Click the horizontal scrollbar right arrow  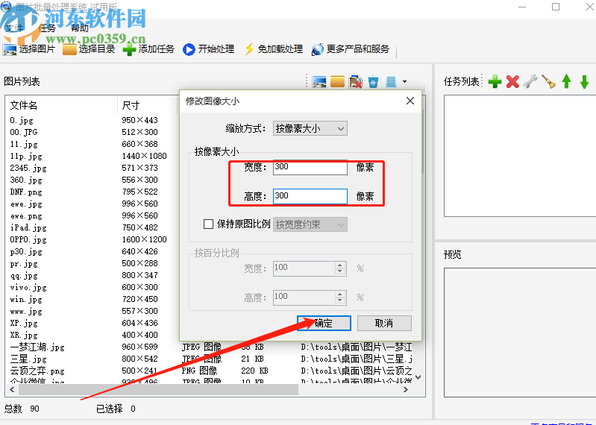pos(406,390)
